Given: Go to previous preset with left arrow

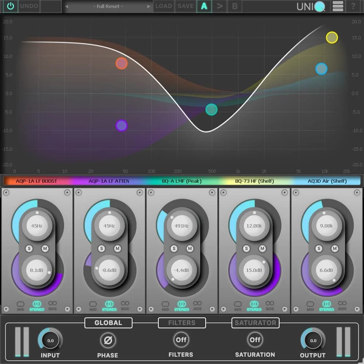Looking at the screenshot, I should tap(67, 7).
